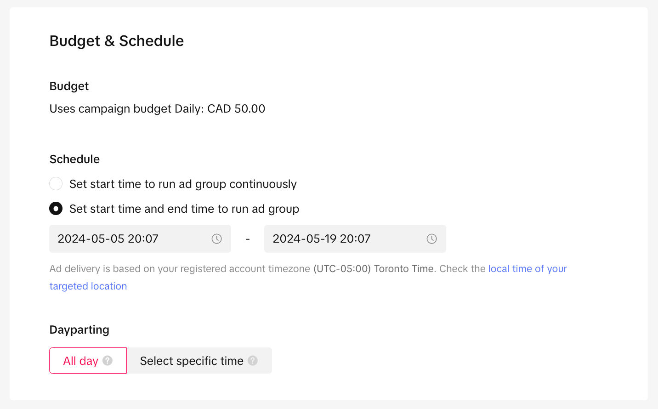
Task: Click the campaign budget Daily CAD 50.00 text
Action: (x=157, y=109)
